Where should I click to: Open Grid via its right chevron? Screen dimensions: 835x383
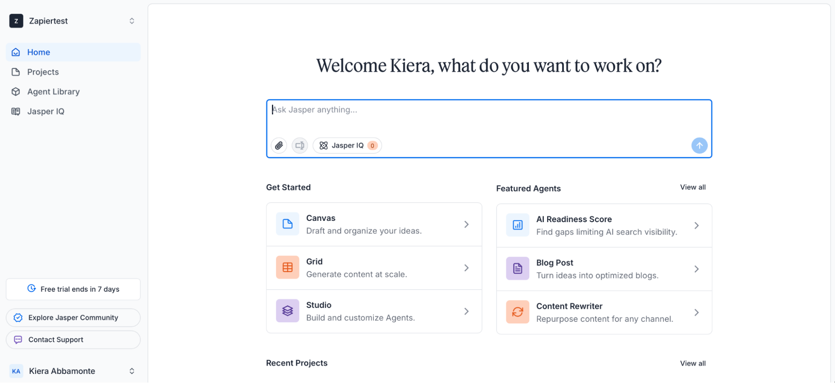pyautogui.click(x=467, y=268)
